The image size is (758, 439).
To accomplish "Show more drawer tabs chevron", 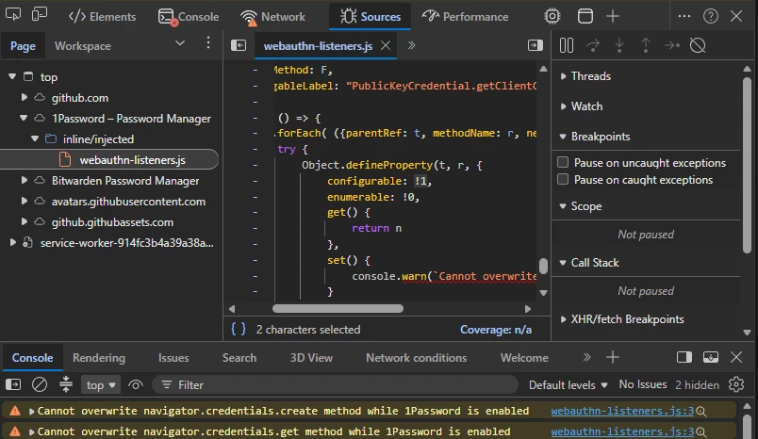I will coord(586,357).
